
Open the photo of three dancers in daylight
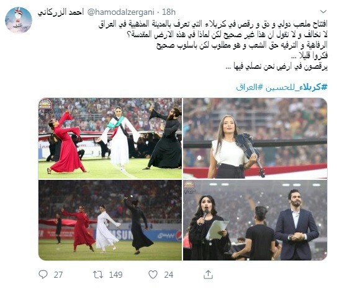(110, 138)
